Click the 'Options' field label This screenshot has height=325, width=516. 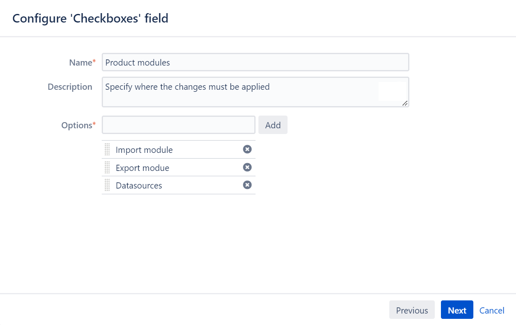(77, 125)
